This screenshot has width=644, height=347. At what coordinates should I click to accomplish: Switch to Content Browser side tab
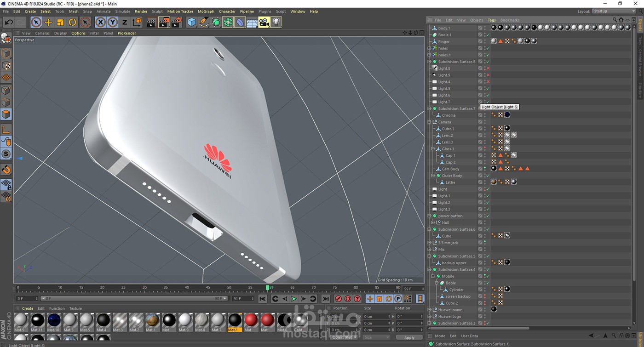[x=640, y=63]
